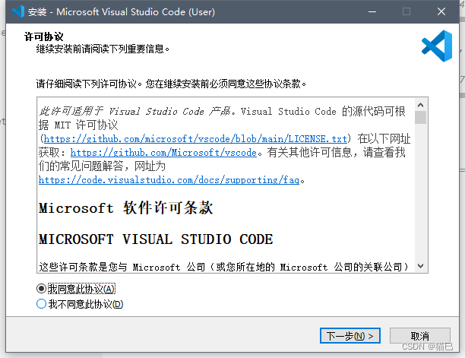Click the '这些许可条款是您与 Microsoft 公司' paragraph
This screenshot has width=465, height=358.
point(223,267)
